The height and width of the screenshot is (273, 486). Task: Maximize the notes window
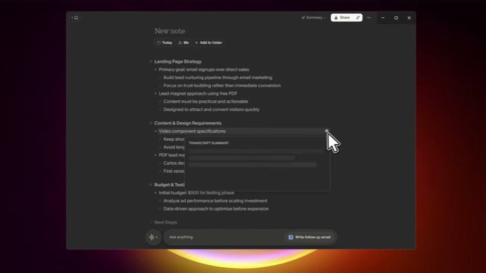pyautogui.click(x=396, y=18)
